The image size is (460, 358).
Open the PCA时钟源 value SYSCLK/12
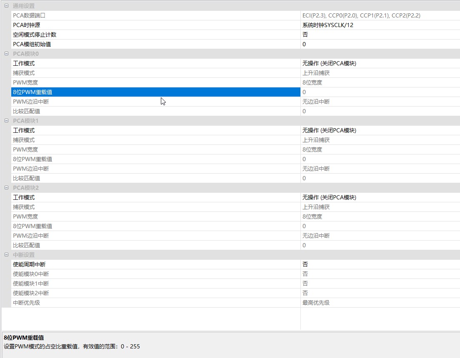click(x=379, y=25)
